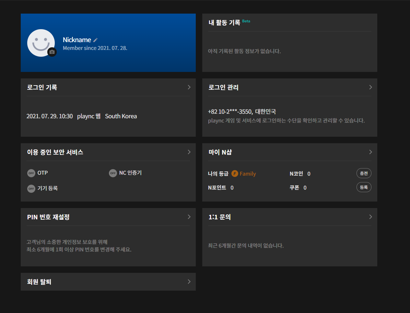The image size is (410, 313).
Task: Click the PIN 번호 재설정 chevron
Action: point(189,217)
